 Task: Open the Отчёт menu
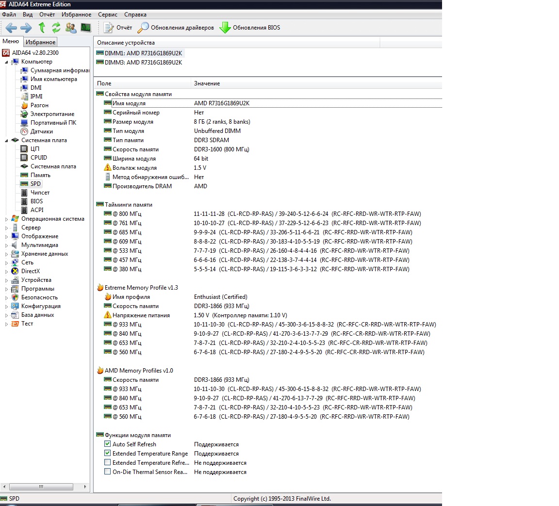(47, 15)
